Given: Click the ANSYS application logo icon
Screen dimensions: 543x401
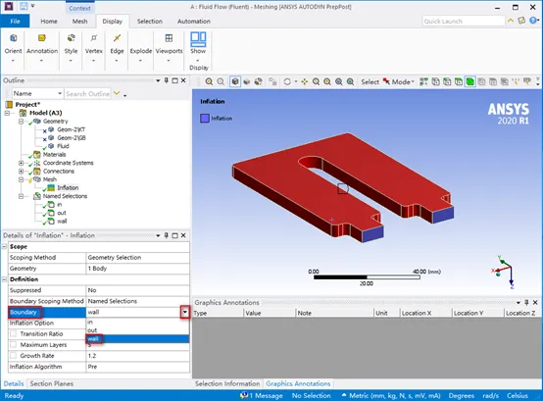Looking at the screenshot, I should pos(9,6).
